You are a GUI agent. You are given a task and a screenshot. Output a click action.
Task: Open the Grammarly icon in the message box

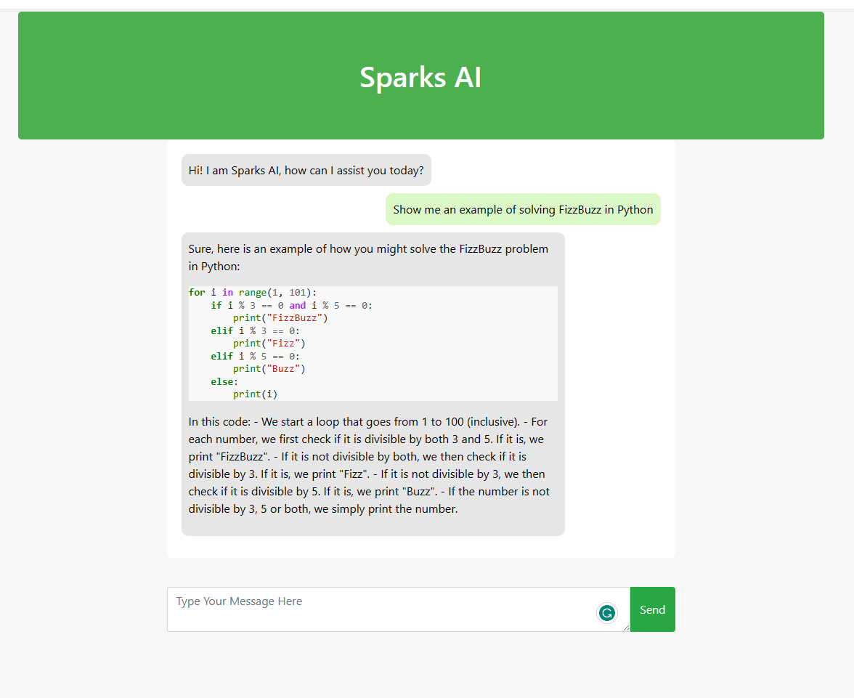pyautogui.click(x=607, y=613)
